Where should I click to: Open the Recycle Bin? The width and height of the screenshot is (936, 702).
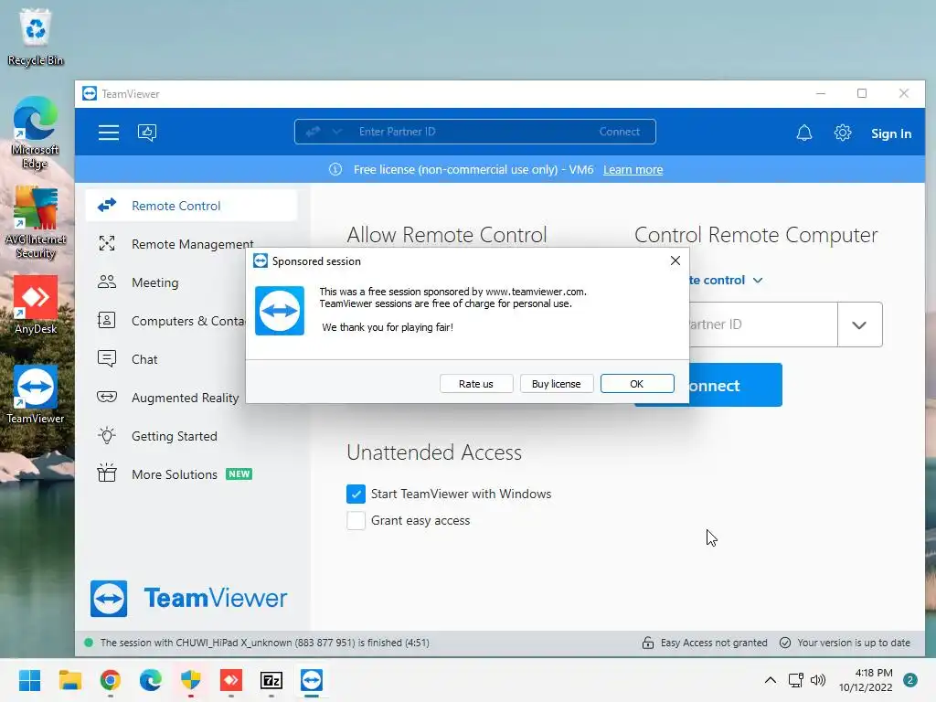[x=36, y=37]
